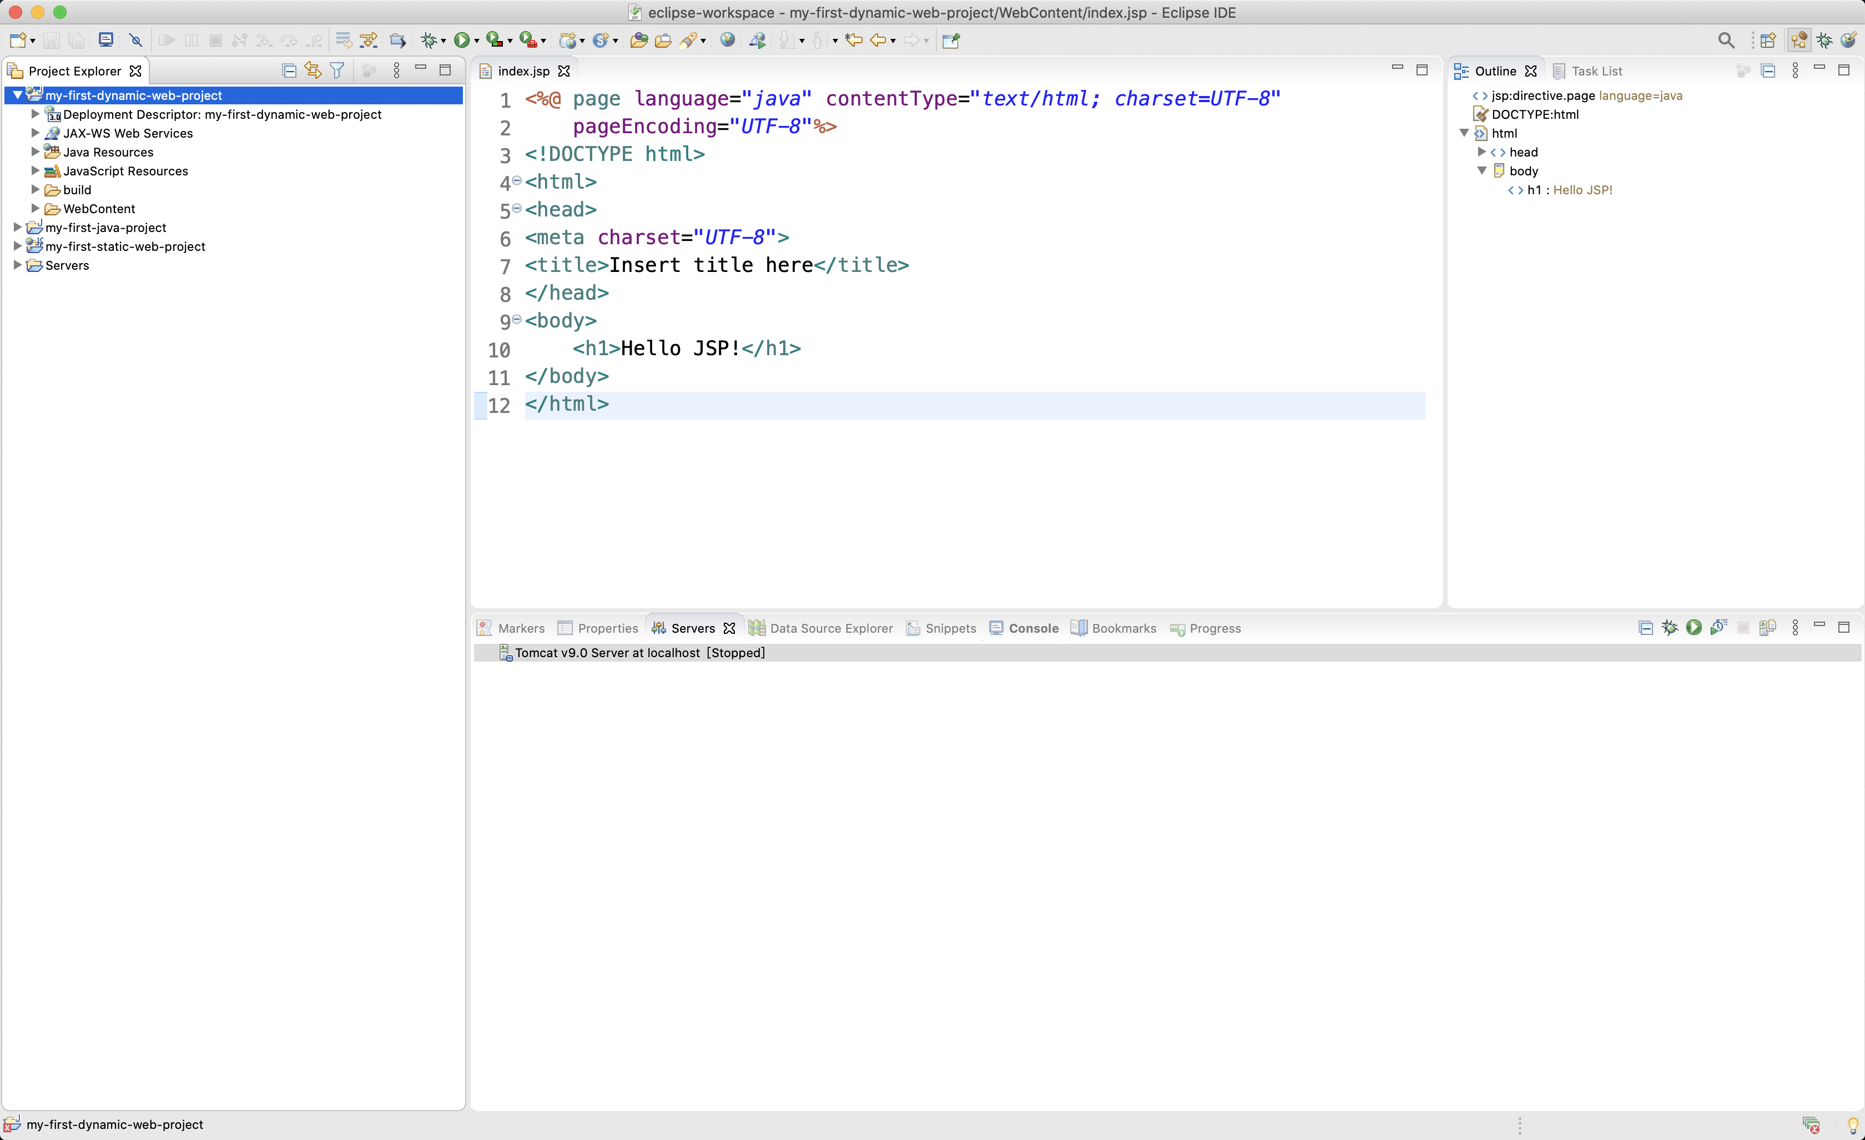Click the Coverage launch icon
This screenshot has height=1140, width=1865.
pos(493,40)
